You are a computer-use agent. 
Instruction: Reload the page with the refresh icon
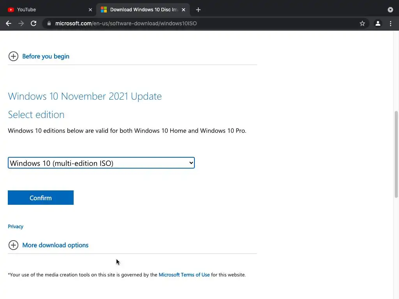point(34,23)
